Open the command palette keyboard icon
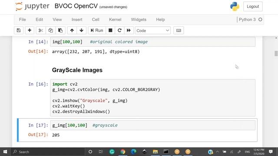Viewport: 278px width, 156px height. coord(179,30)
